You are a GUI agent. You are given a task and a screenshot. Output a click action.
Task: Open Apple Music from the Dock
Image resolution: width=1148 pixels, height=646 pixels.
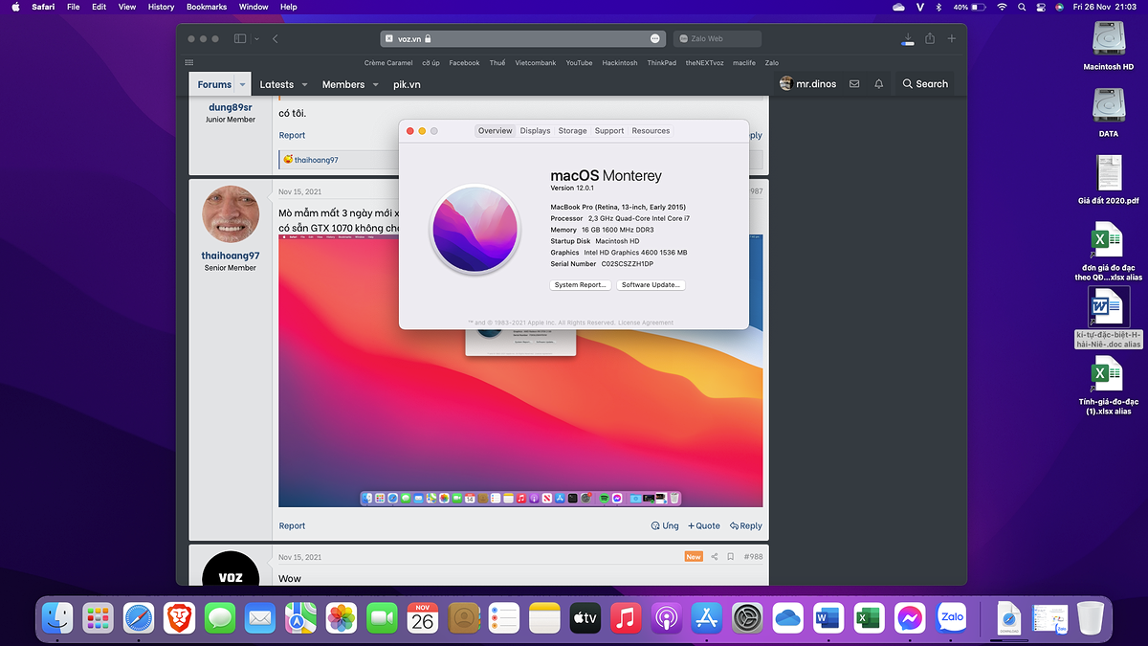[626, 619]
